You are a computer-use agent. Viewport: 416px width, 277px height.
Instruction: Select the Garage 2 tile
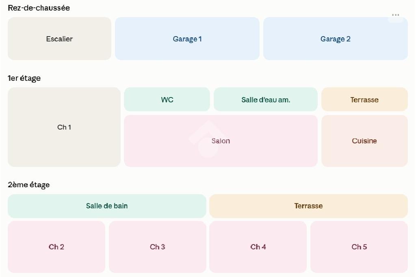click(335, 39)
